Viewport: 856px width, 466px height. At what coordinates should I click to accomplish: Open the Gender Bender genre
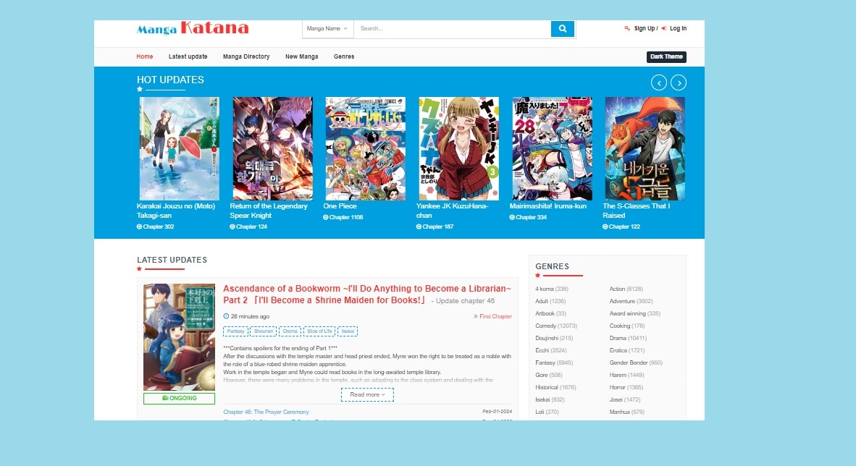point(636,363)
